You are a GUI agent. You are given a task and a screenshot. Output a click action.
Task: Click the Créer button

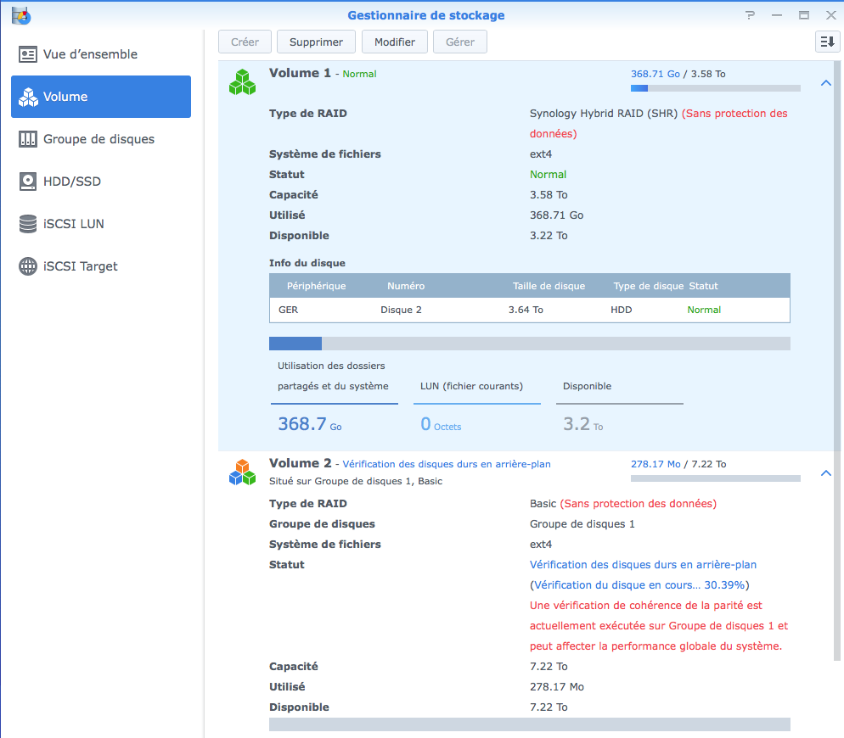(x=245, y=42)
